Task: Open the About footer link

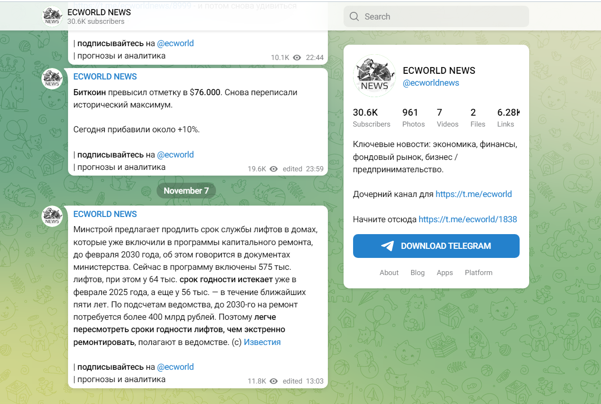Action: point(389,273)
